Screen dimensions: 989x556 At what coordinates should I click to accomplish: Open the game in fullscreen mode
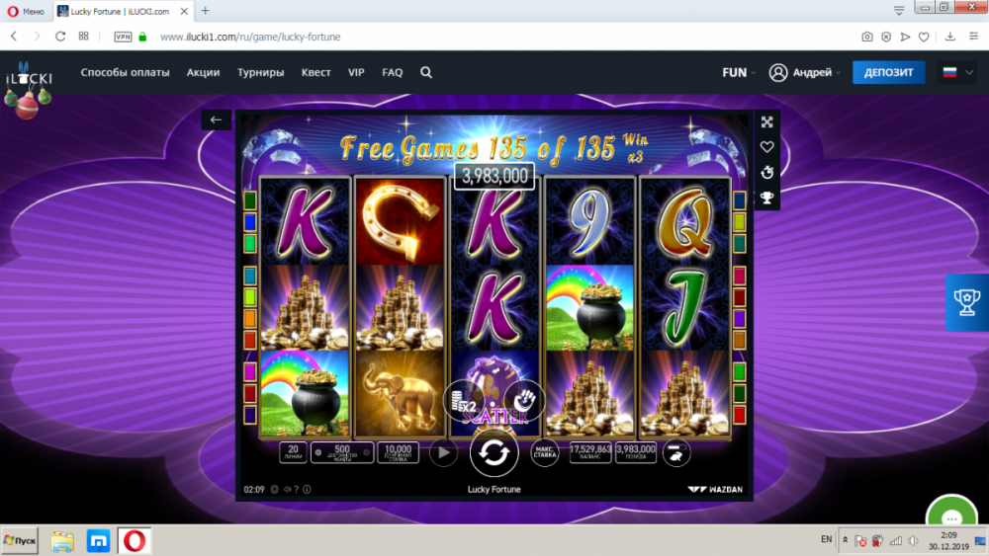(767, 122)
